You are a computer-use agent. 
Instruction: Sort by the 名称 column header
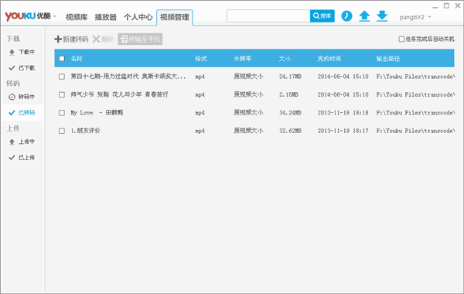click(77, 58)
